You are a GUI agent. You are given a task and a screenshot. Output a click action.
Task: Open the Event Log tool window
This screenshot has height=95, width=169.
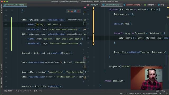point(160,91)
